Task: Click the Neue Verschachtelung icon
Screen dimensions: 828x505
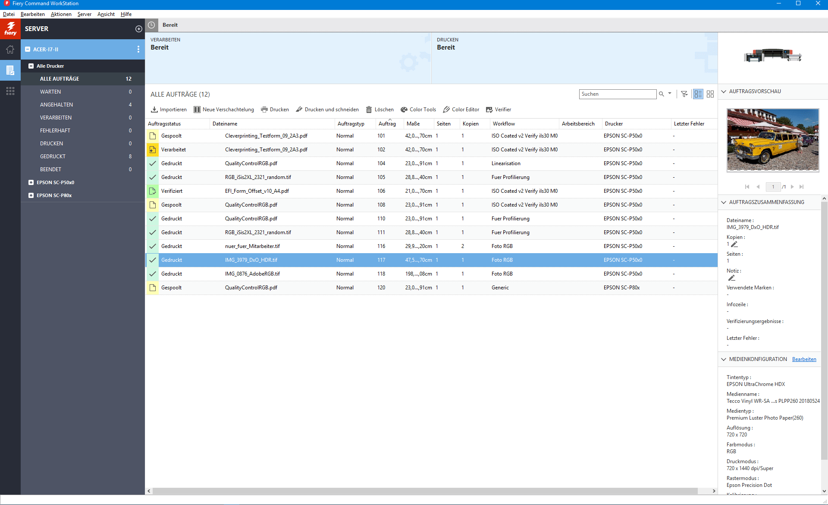Action: coord(197,110)
